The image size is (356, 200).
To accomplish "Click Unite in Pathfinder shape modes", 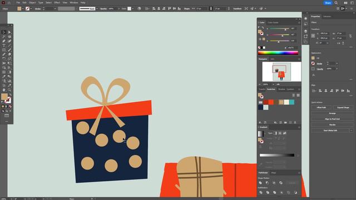I will [x=260, y=183].
